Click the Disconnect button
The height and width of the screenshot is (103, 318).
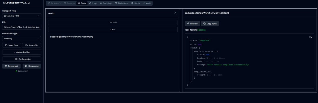pos(32,66)
